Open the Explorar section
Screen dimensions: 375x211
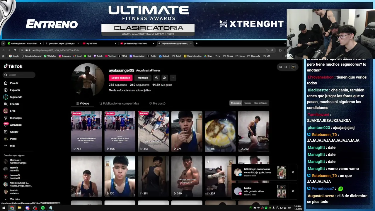[x=15, y=90]
